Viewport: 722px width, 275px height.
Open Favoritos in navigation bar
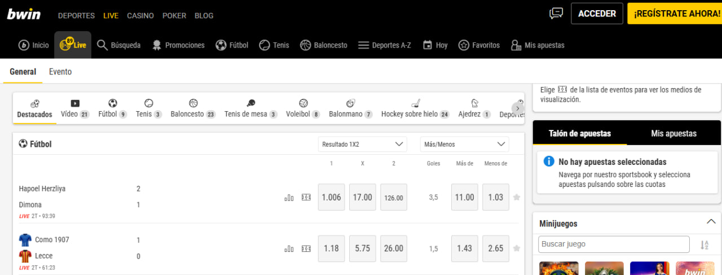pyautogui.click(x=479, y=45)
